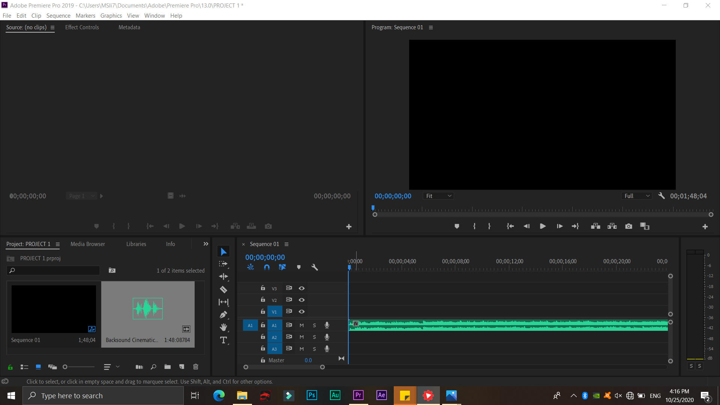Click timeline playhead timecode 00;00;00;00
Image resolution: width=720 pixels, height=405 pixels.
click(265, 258)
